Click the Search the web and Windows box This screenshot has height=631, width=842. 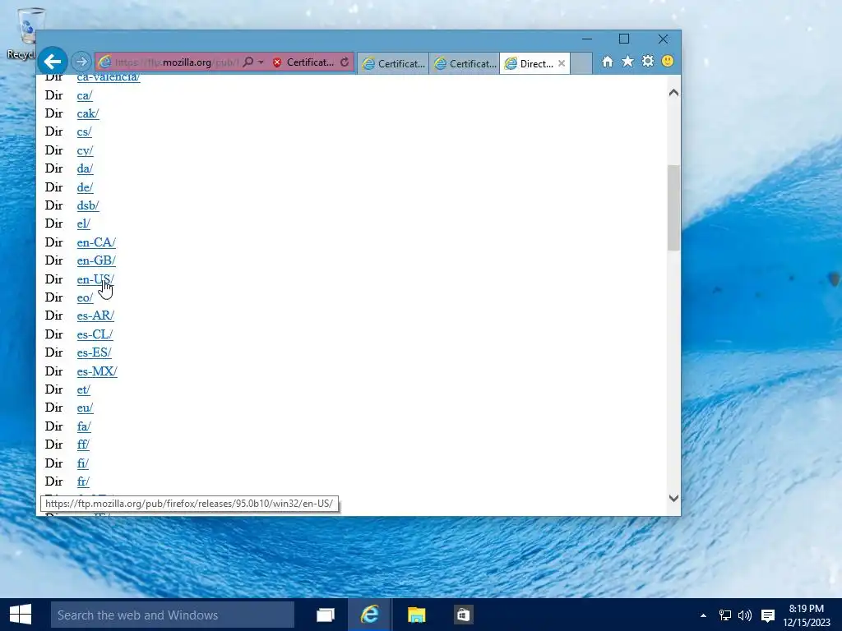(173, 615)
